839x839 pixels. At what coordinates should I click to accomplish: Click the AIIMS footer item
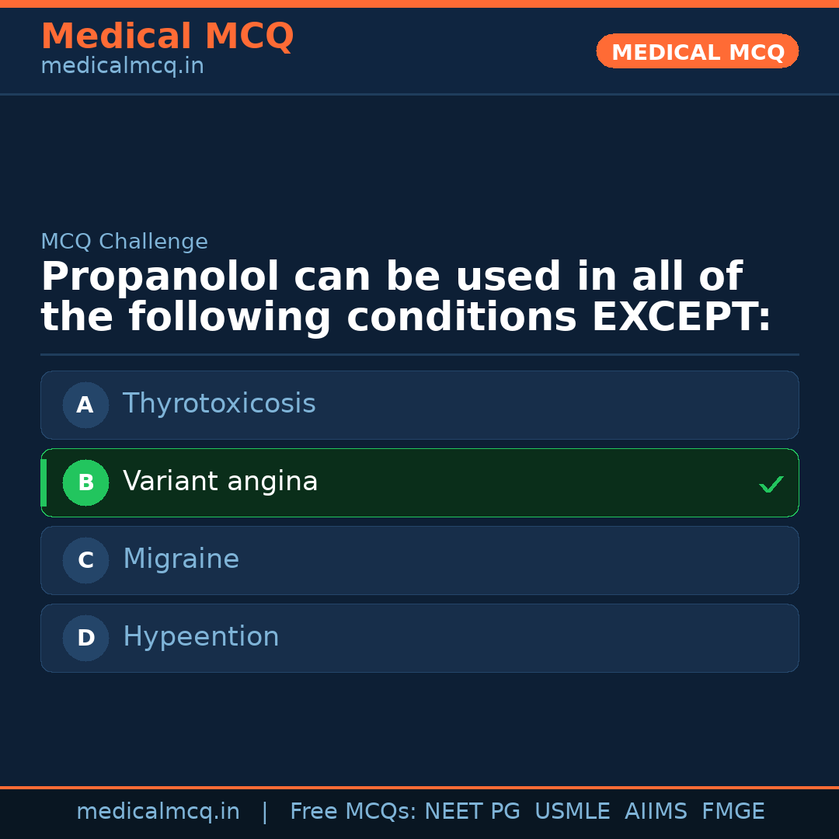pos(656,812)
